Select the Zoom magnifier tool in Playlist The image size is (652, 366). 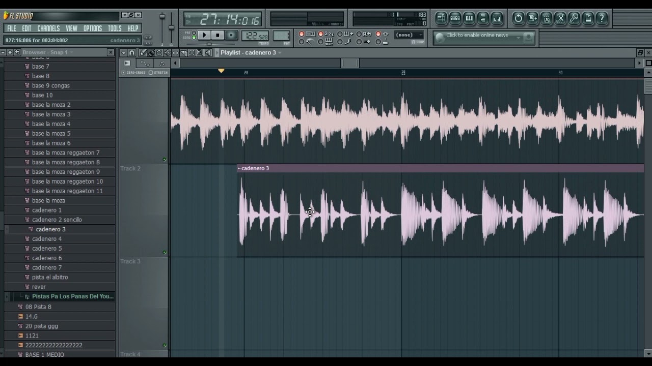[x=200, y=52]
